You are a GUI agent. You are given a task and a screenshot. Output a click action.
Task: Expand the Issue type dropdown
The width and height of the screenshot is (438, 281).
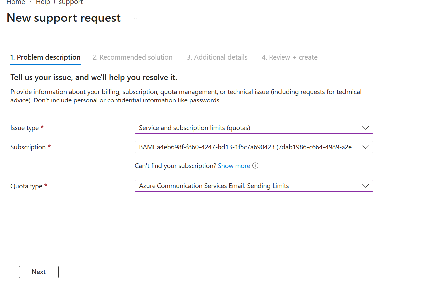(254, 128)
